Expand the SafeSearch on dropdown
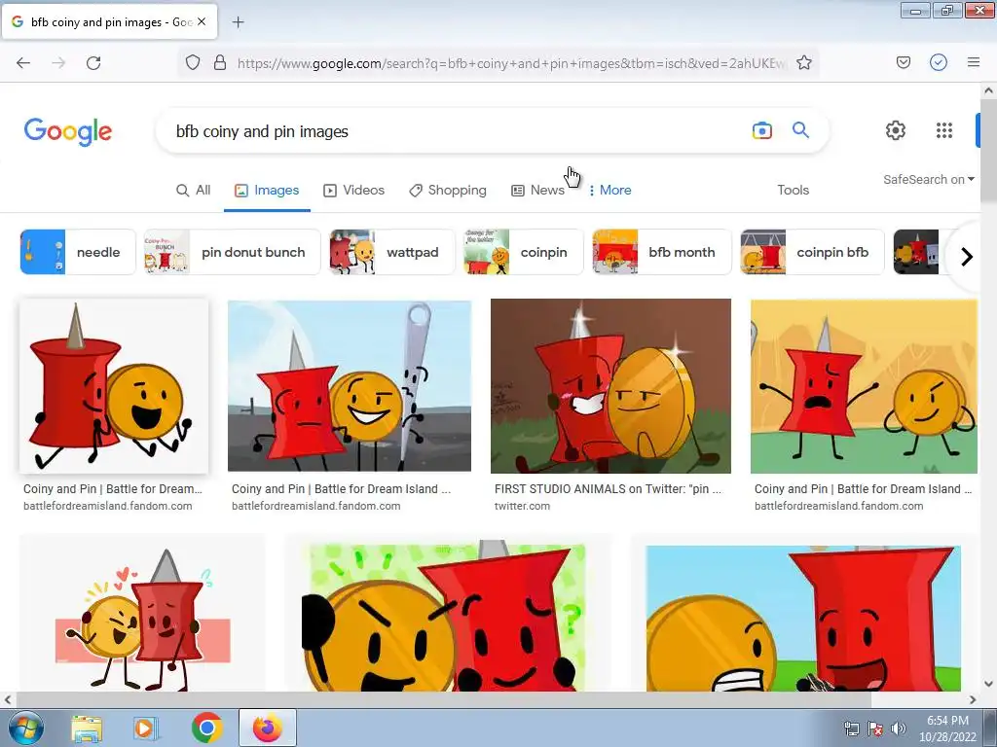This screenshot has height=747, width=997. (928, 180)
